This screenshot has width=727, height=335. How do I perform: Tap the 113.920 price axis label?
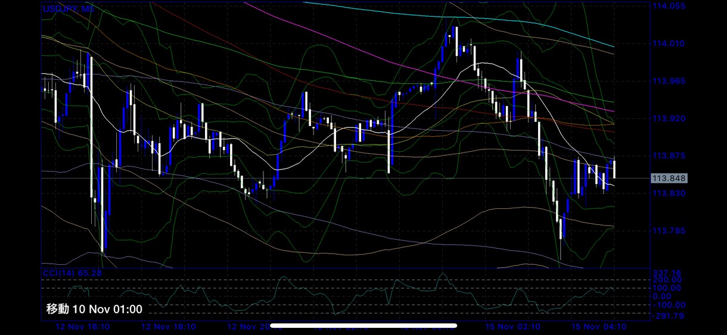point(669,118)
